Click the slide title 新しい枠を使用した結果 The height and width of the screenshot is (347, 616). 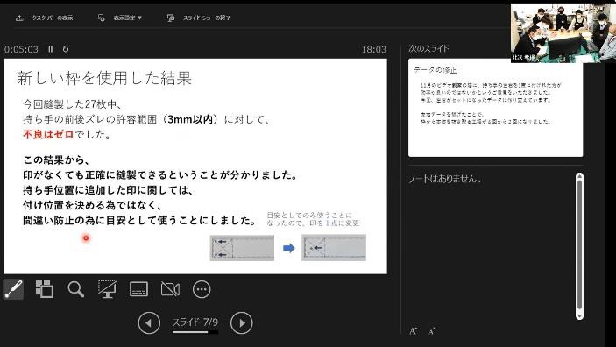[104, 78]
